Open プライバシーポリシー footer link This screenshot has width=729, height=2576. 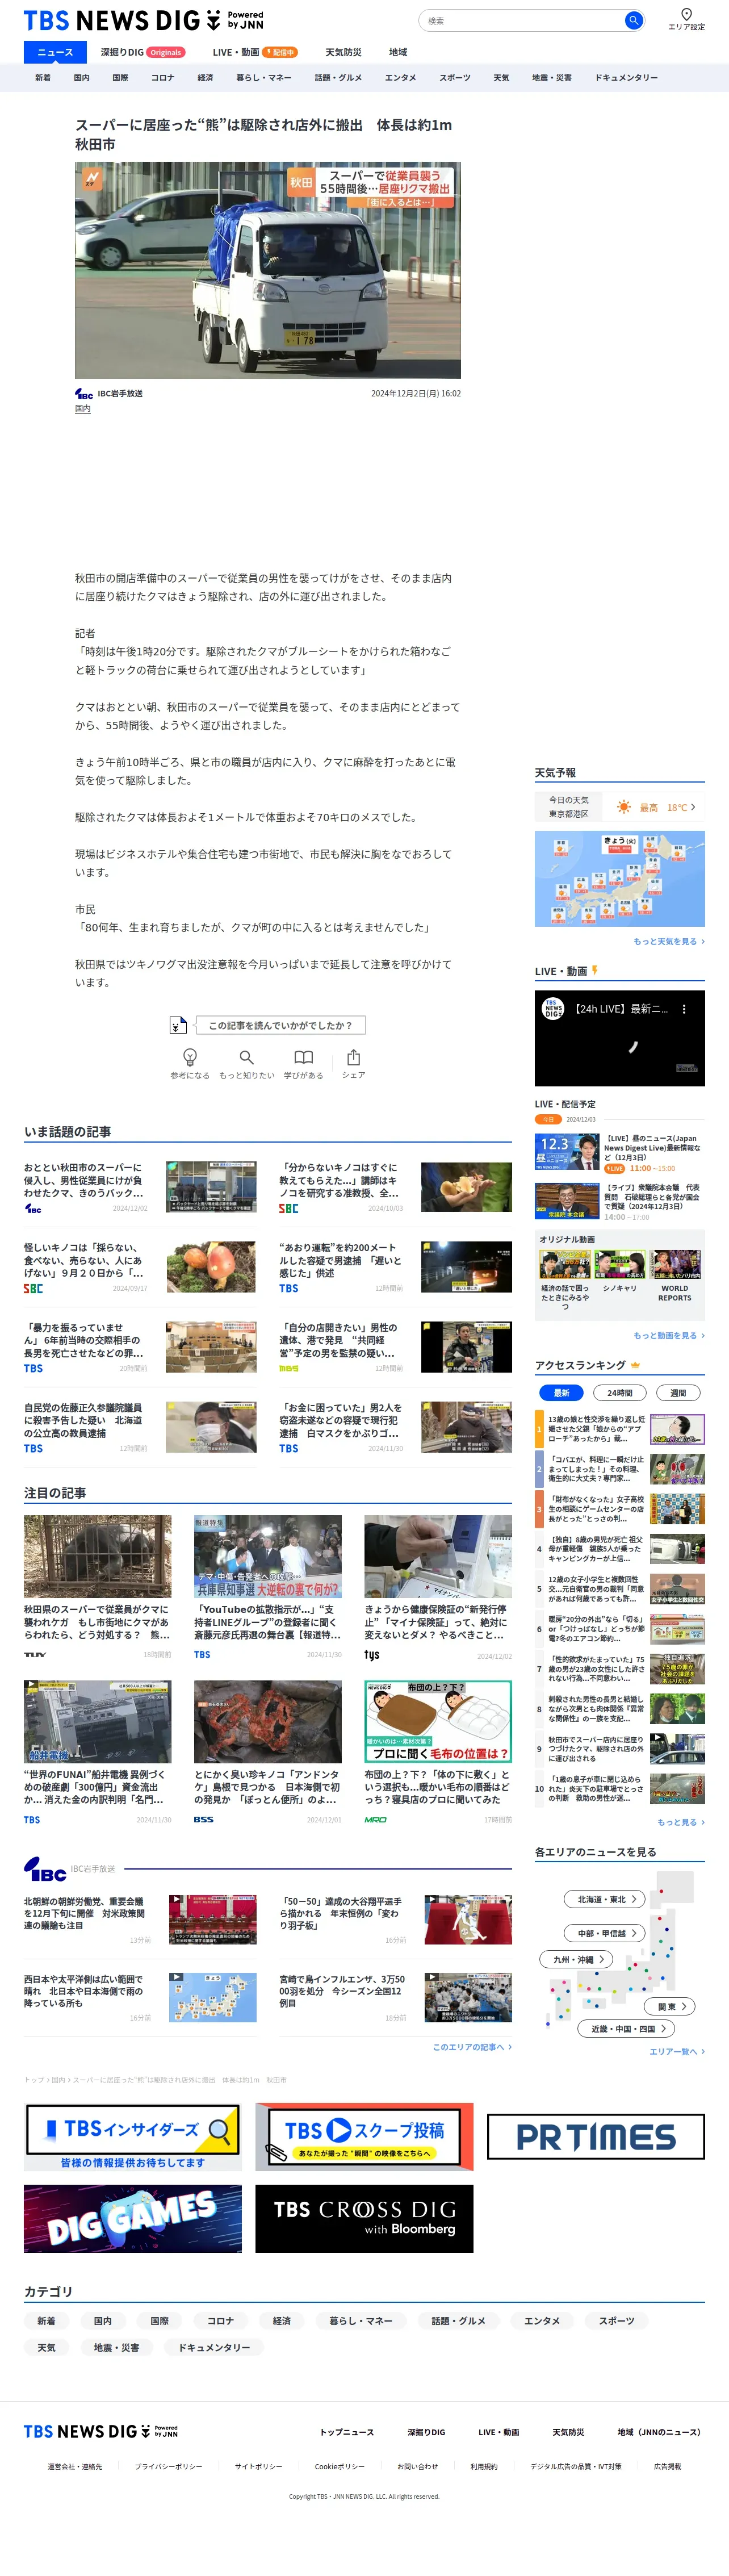[x=168, y=2466]
